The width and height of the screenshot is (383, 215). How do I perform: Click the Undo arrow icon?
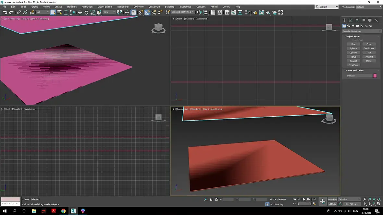(x=5, y=12)
